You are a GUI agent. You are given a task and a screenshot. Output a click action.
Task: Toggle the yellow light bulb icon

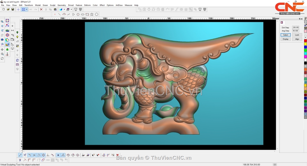click(x=17, y=37)
